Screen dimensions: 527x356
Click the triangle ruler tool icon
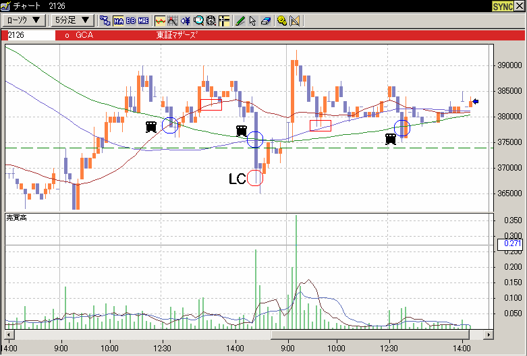(294, 21)
